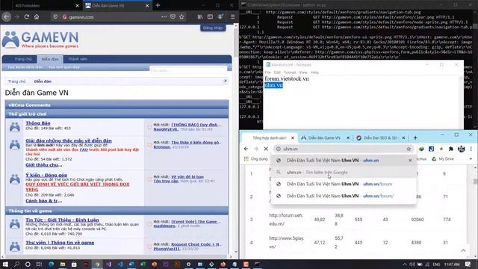The height and width of the screenshot is (269, 478).
Task: Open the forum.vietstock.vn line in Notepad
Action: (287, 78)
